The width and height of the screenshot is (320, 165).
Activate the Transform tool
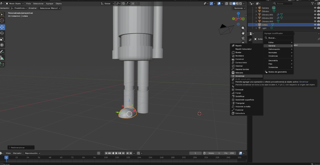2,45
